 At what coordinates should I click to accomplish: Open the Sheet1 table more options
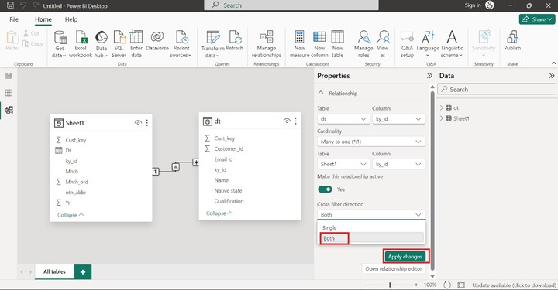[147, 123]
